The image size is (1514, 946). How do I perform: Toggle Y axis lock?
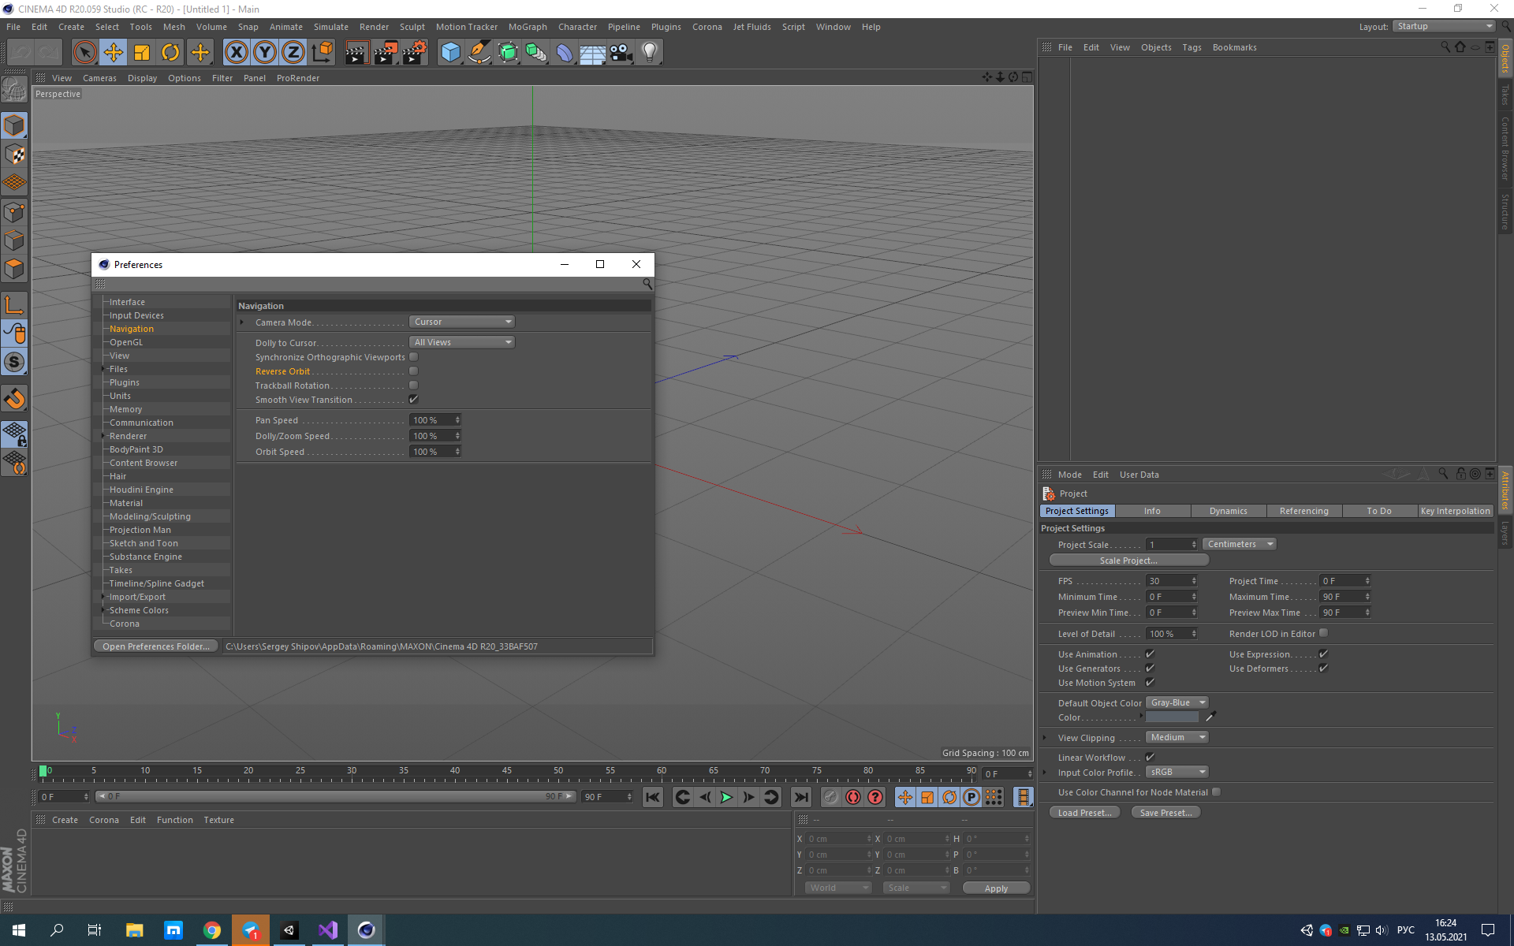tap(265, 53)
